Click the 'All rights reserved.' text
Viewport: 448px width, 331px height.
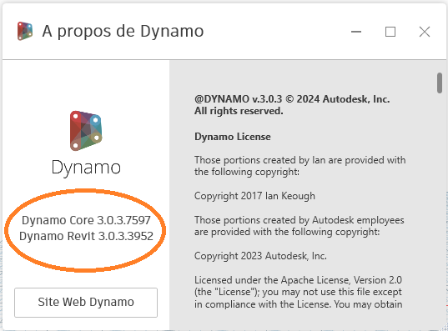point(239,111)
